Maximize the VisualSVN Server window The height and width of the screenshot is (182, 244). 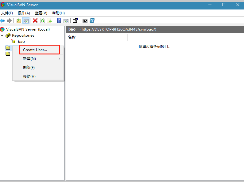click(224, 5)
